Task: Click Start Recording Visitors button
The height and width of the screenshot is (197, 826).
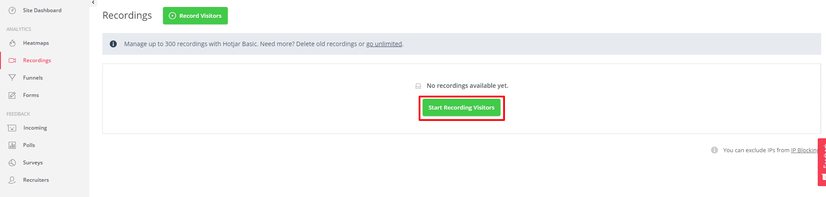Action: 461,107
